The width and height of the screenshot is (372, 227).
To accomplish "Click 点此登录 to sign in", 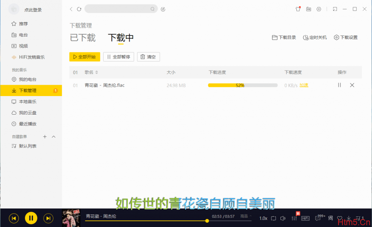I will pyautogui.click(x=33, y=10).
